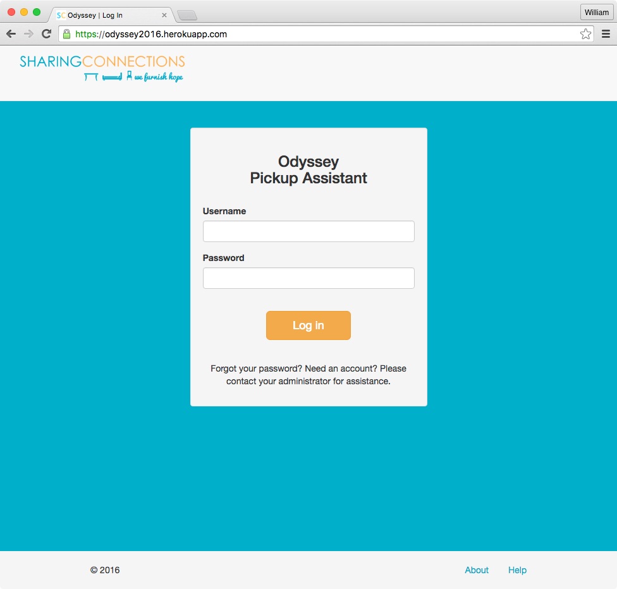Click the yellow minimize window button

tap(24, 12)
